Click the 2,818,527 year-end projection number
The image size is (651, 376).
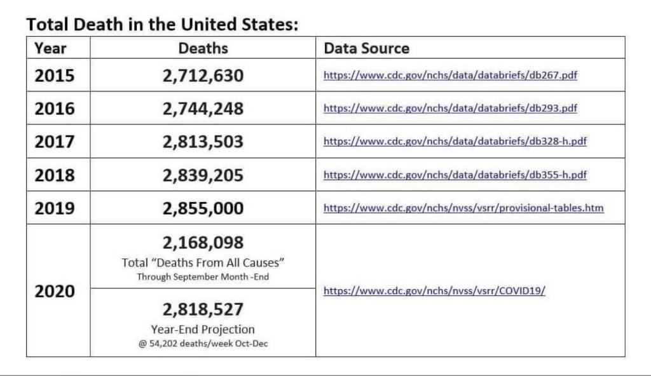click(203, 309)
